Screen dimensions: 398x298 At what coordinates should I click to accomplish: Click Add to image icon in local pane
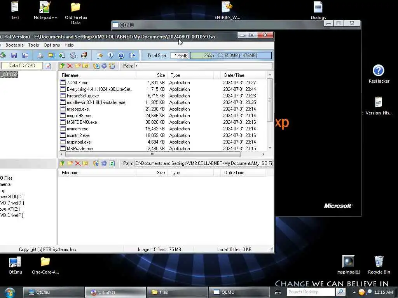click(96, 163)
